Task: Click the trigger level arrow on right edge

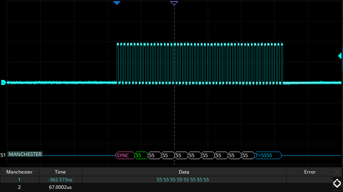Action: click(340, 56)
